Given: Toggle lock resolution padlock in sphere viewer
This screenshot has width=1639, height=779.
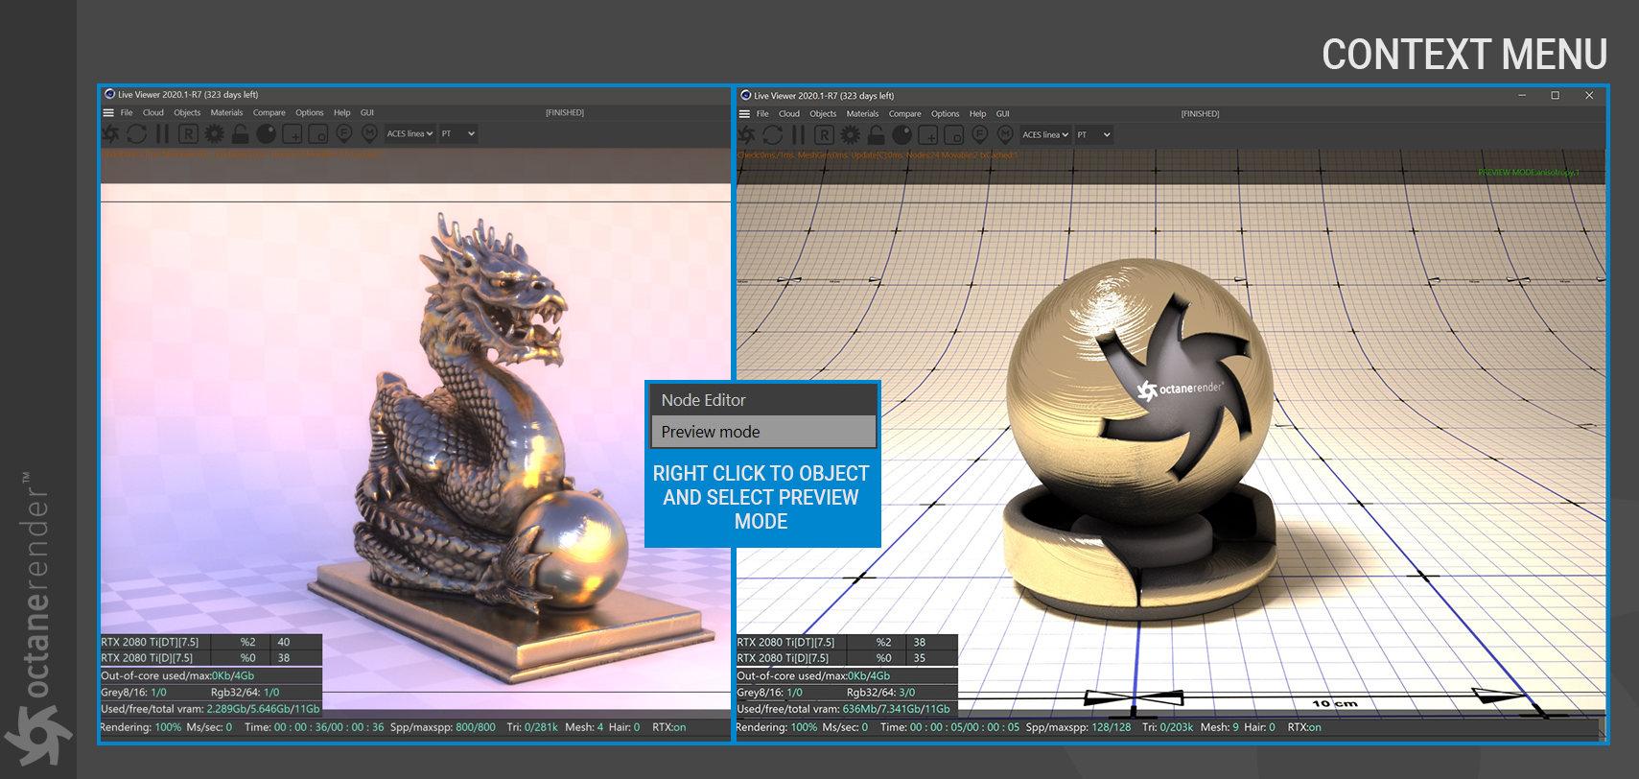Looking at the screenshot, I should tap(876, 135).
